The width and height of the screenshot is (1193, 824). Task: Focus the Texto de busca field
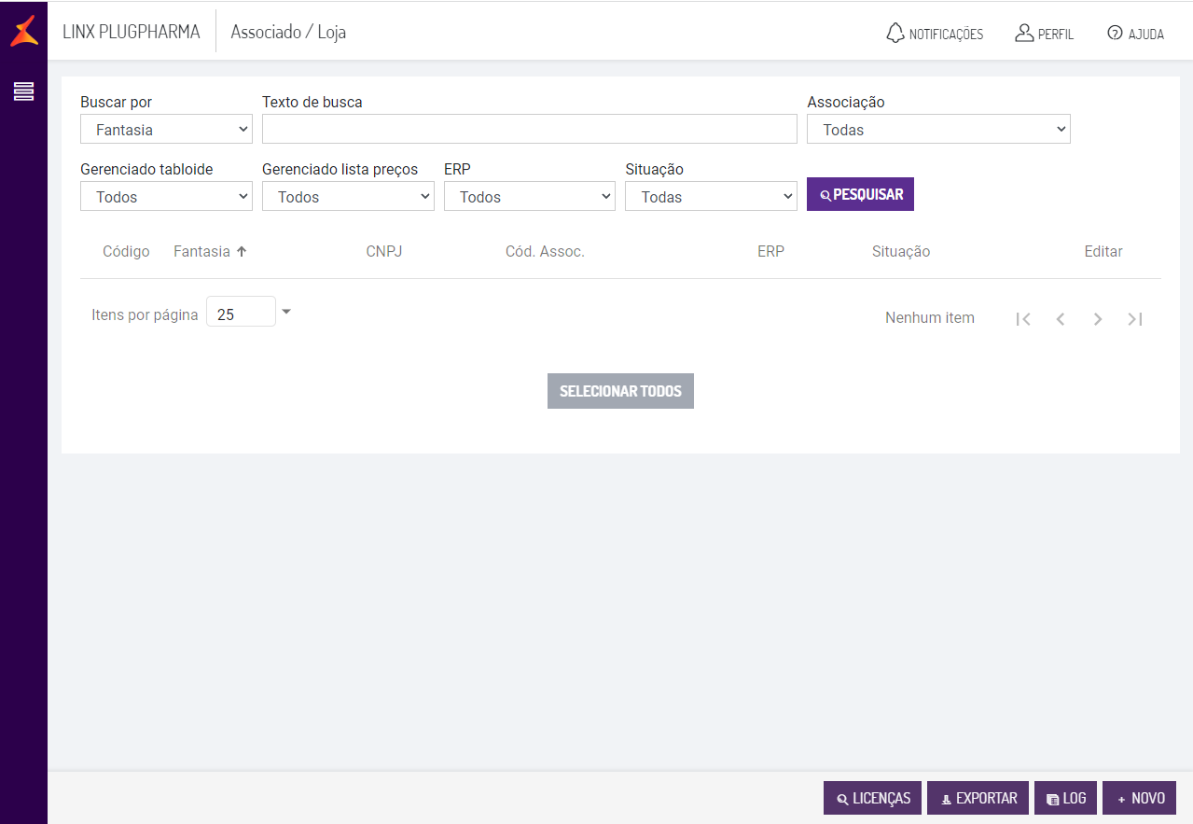[529, 130]
